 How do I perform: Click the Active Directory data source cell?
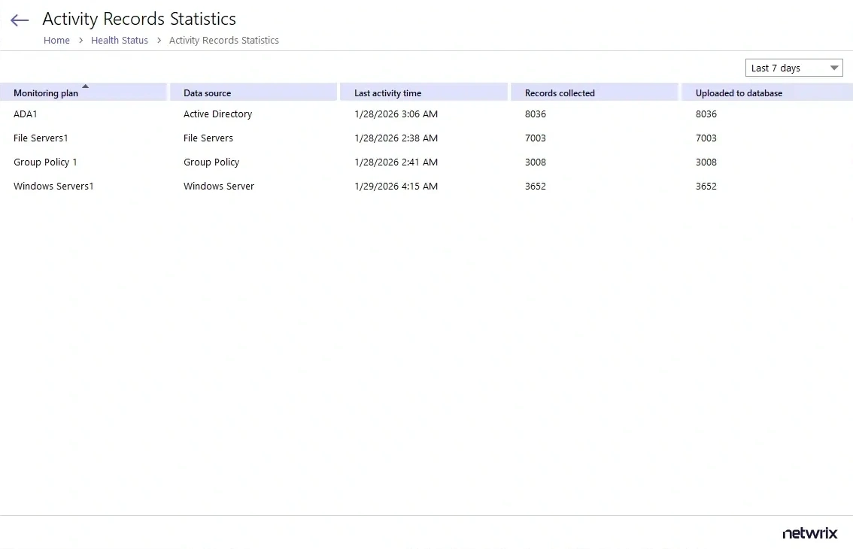217,114
